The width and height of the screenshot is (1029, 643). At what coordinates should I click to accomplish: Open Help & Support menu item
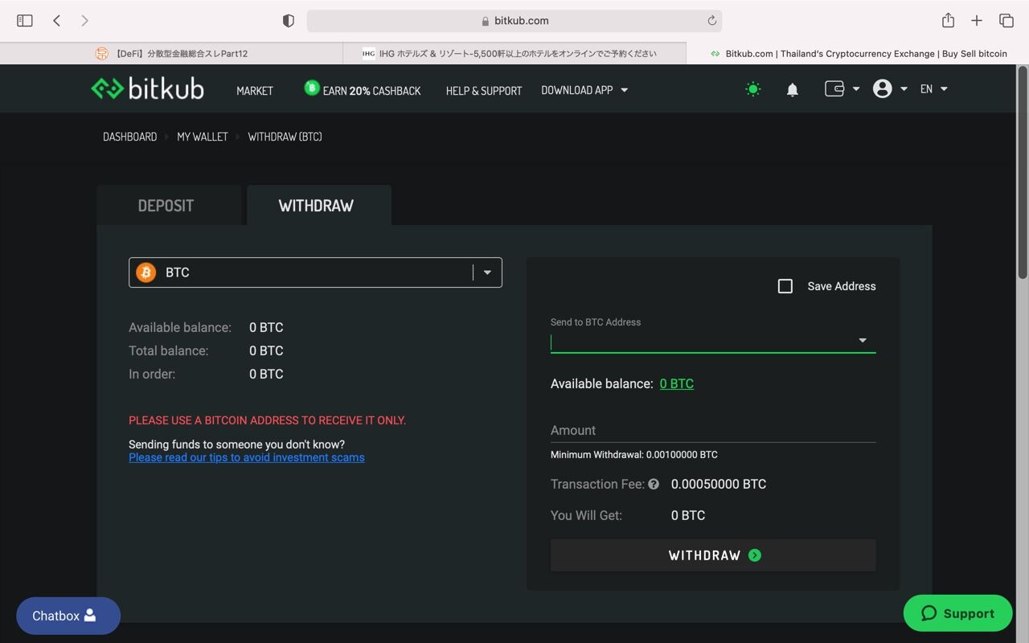click(484, 91)
